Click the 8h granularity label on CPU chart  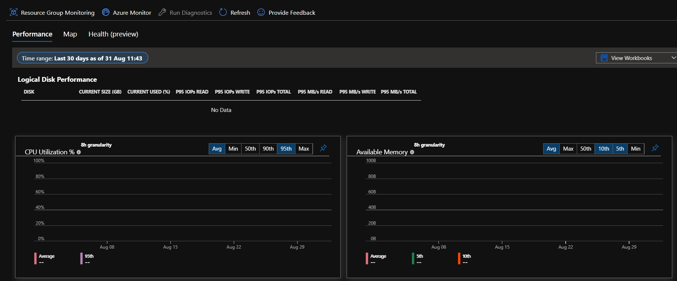96,145
